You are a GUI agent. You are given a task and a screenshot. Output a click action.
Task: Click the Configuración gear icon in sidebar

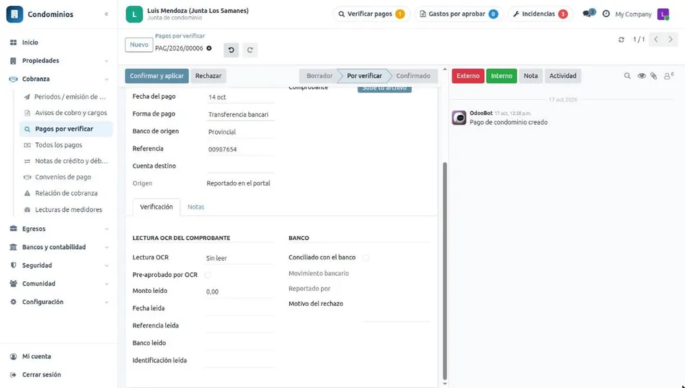click(14, 302)
